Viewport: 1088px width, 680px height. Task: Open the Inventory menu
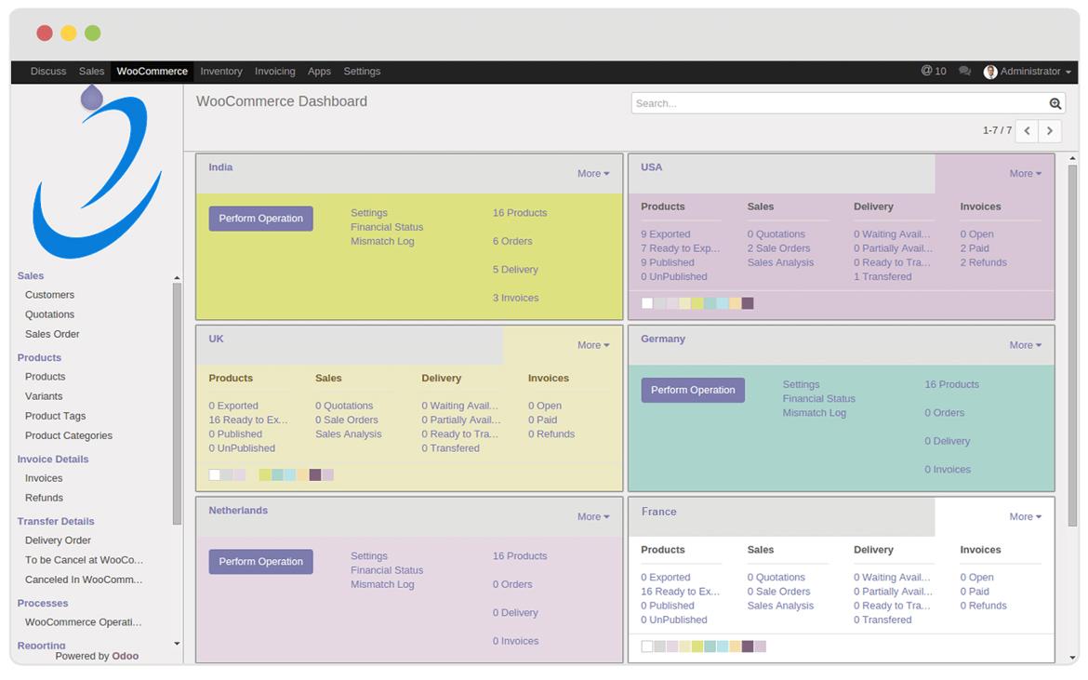(221, 72)
